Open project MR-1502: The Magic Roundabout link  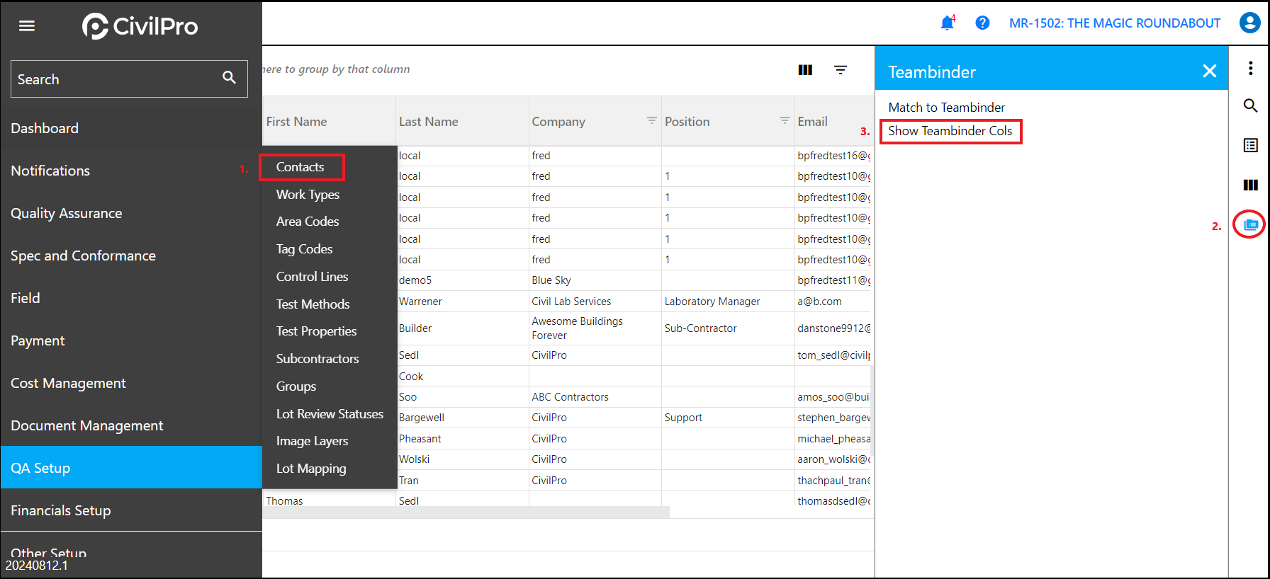click(1115, 23)
